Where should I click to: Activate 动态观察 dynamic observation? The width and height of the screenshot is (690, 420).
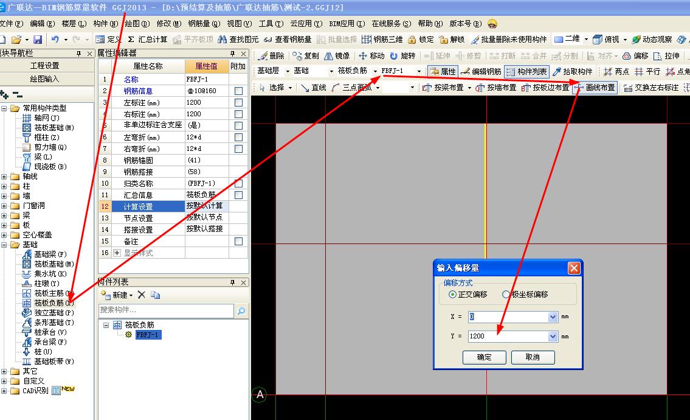(x=652, y=39)
